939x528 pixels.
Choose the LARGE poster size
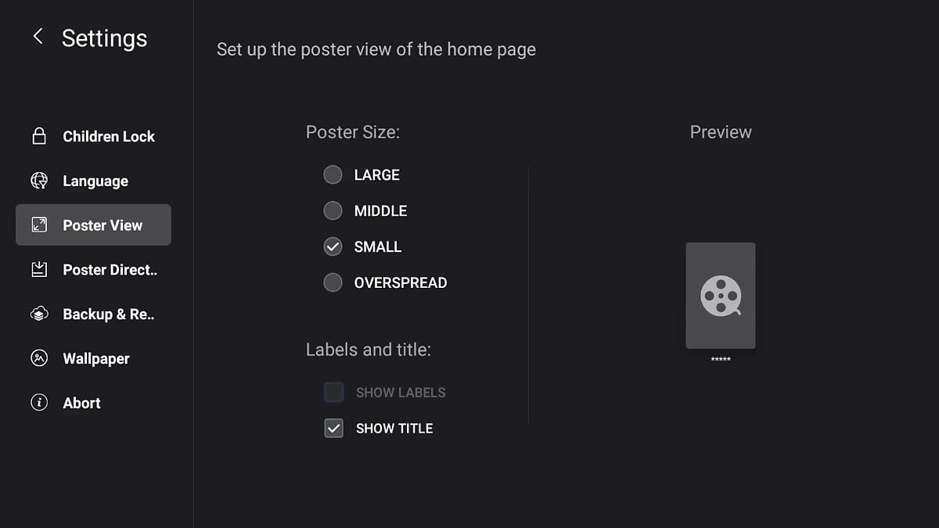[x=333, y=174]
